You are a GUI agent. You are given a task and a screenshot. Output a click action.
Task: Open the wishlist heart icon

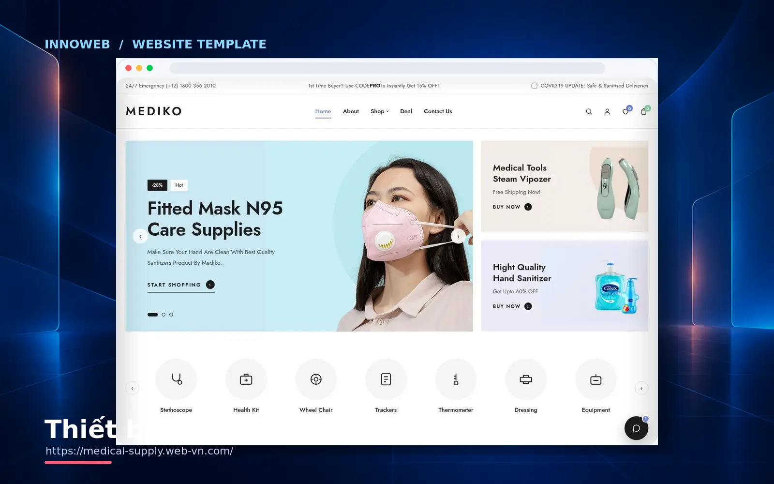625,111
